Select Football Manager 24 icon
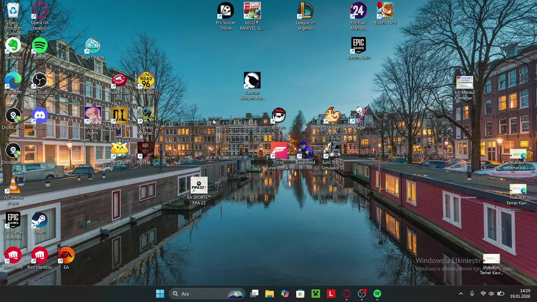Screen dimensions: 537x302 (x=358, y=16)
